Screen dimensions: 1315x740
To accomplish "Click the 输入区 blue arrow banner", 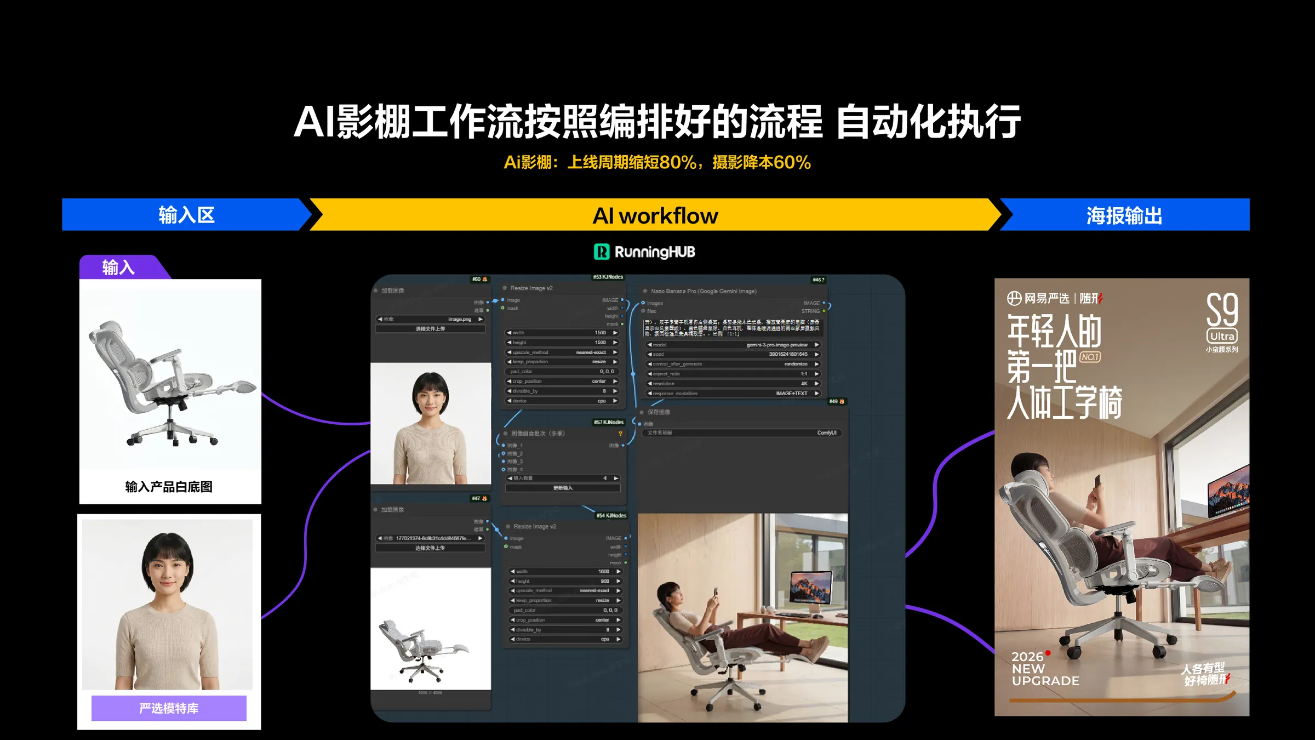I will click(x=186, y=214).
